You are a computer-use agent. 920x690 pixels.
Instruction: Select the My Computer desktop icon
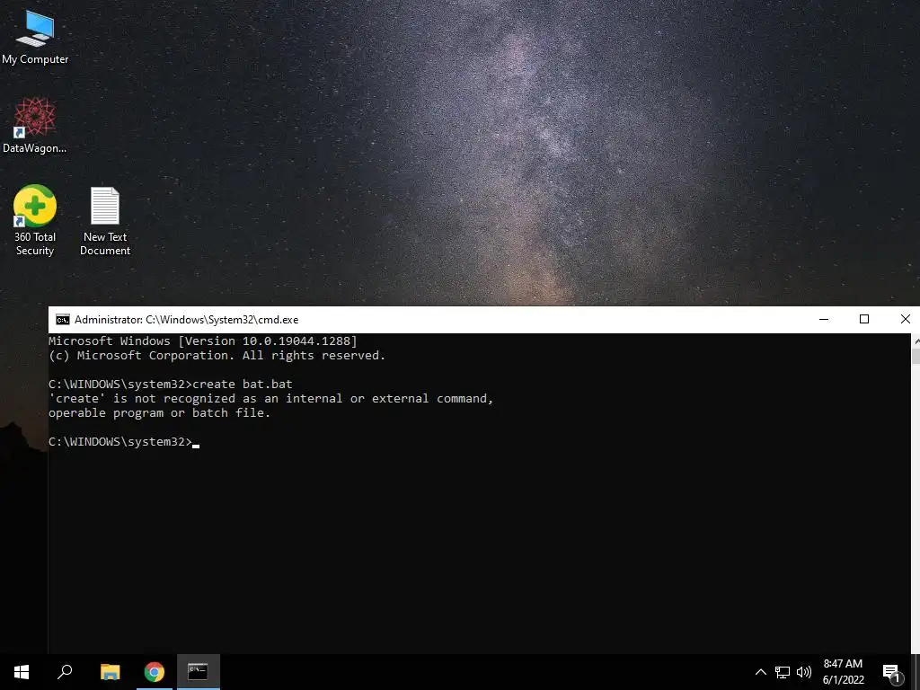35,36
